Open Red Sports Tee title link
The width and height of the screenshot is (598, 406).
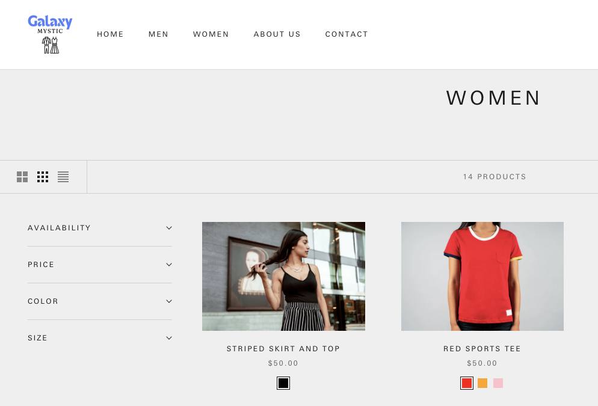coord(482,349)
